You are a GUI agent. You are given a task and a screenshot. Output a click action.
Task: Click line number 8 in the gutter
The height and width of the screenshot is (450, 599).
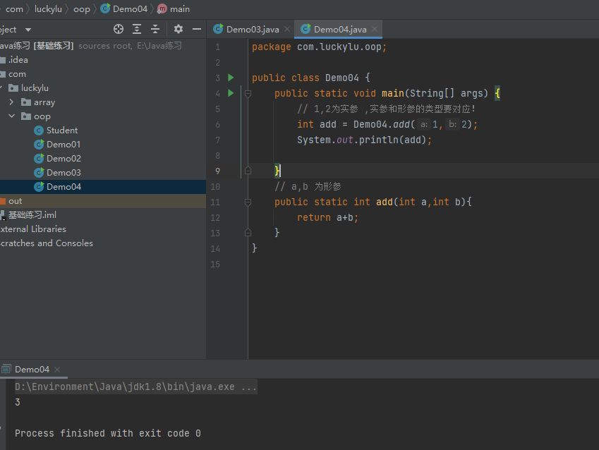[x=217, y=155]
